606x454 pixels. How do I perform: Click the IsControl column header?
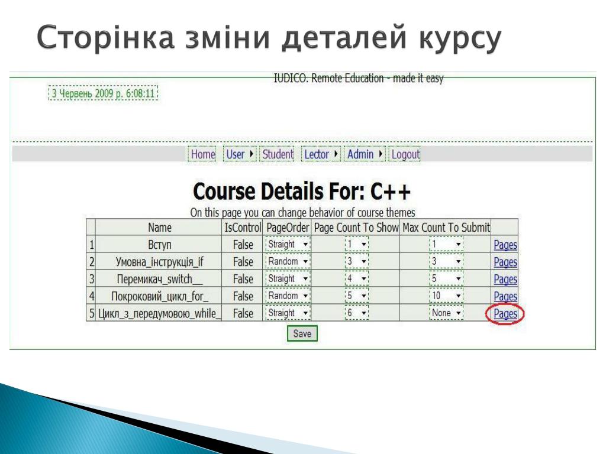click(x=243, y=228)
